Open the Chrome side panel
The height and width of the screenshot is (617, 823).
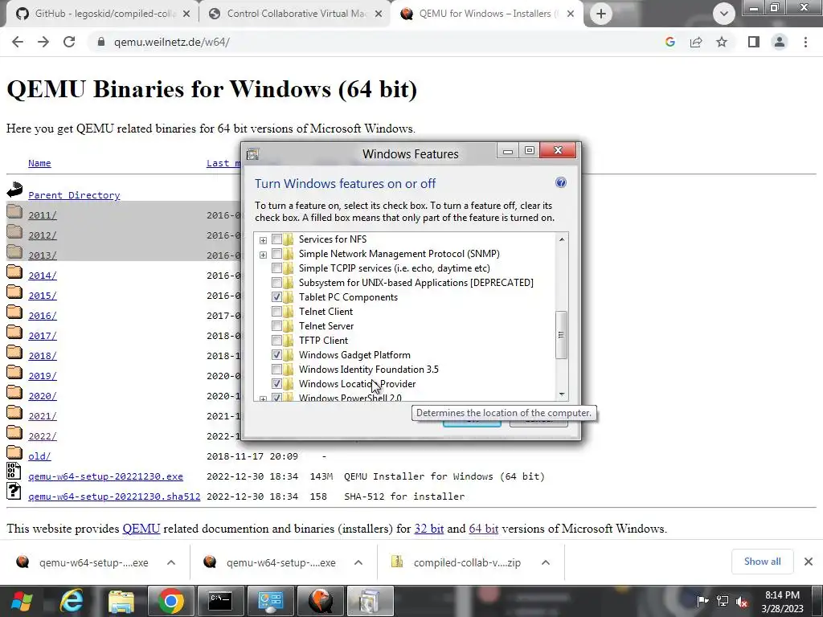coord(754,42)
